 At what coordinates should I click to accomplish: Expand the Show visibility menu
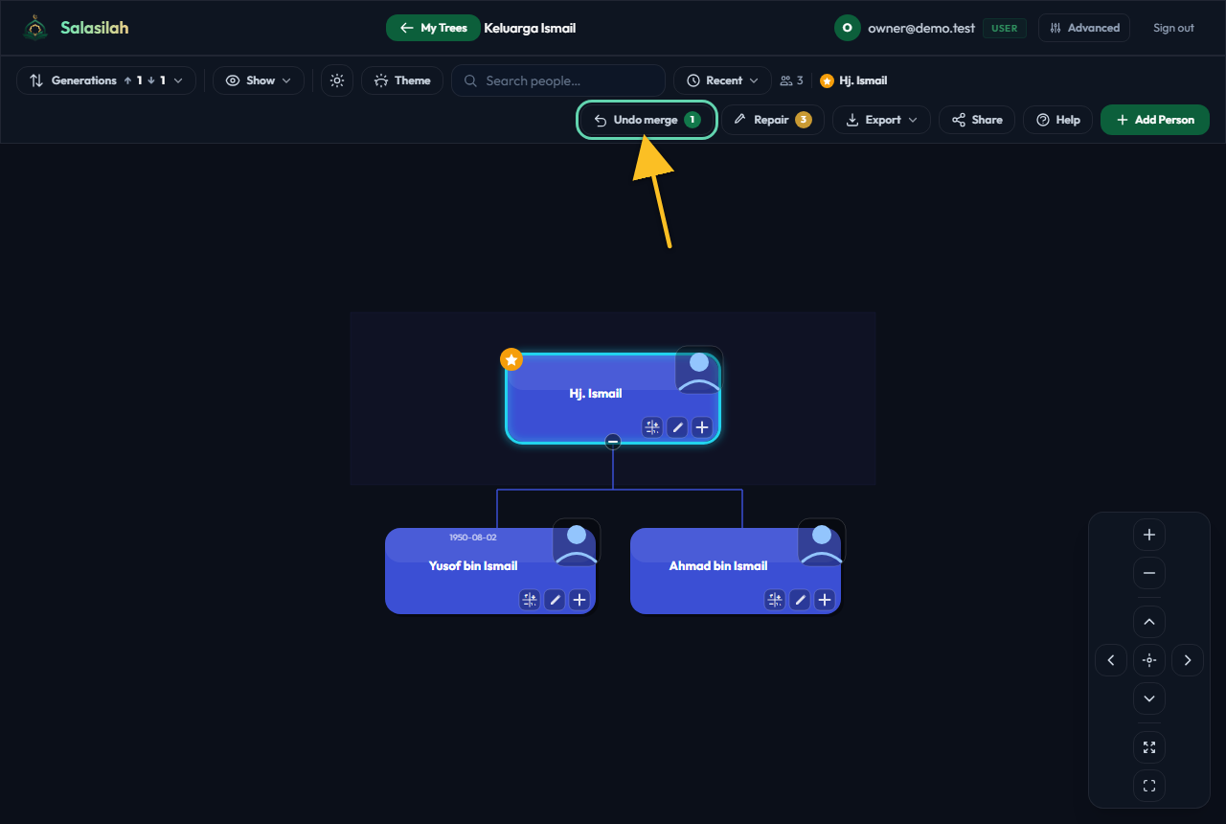[259, 80]
